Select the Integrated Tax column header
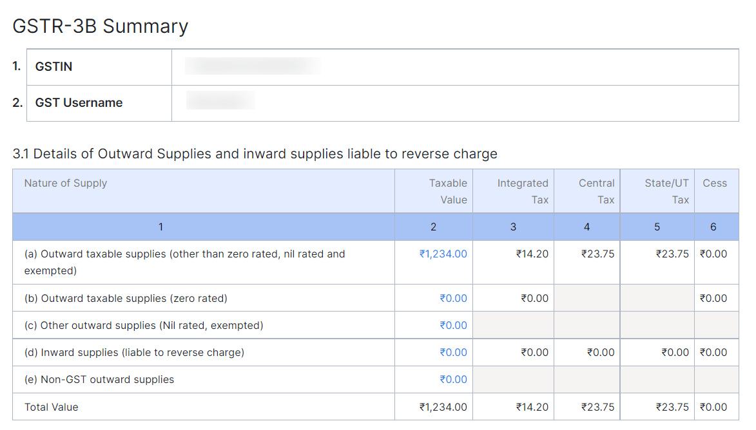The height and width of the screenshot is (430, 756). click(x=522, y=191)
